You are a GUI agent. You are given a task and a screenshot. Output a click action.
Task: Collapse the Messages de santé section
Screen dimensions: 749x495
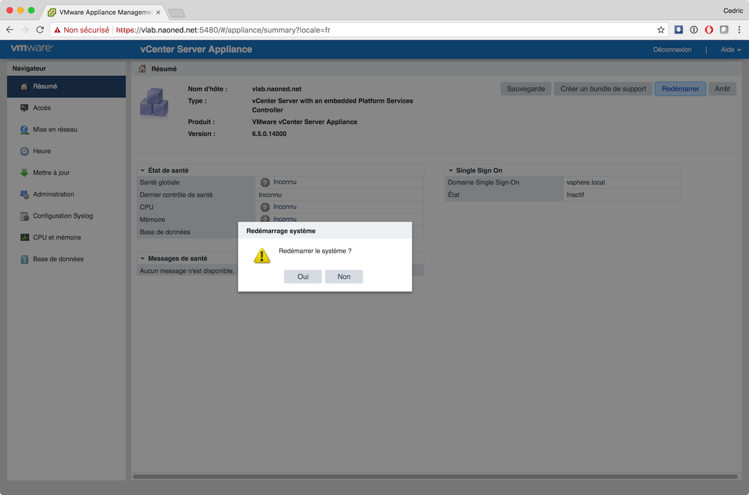pos(142,259)
